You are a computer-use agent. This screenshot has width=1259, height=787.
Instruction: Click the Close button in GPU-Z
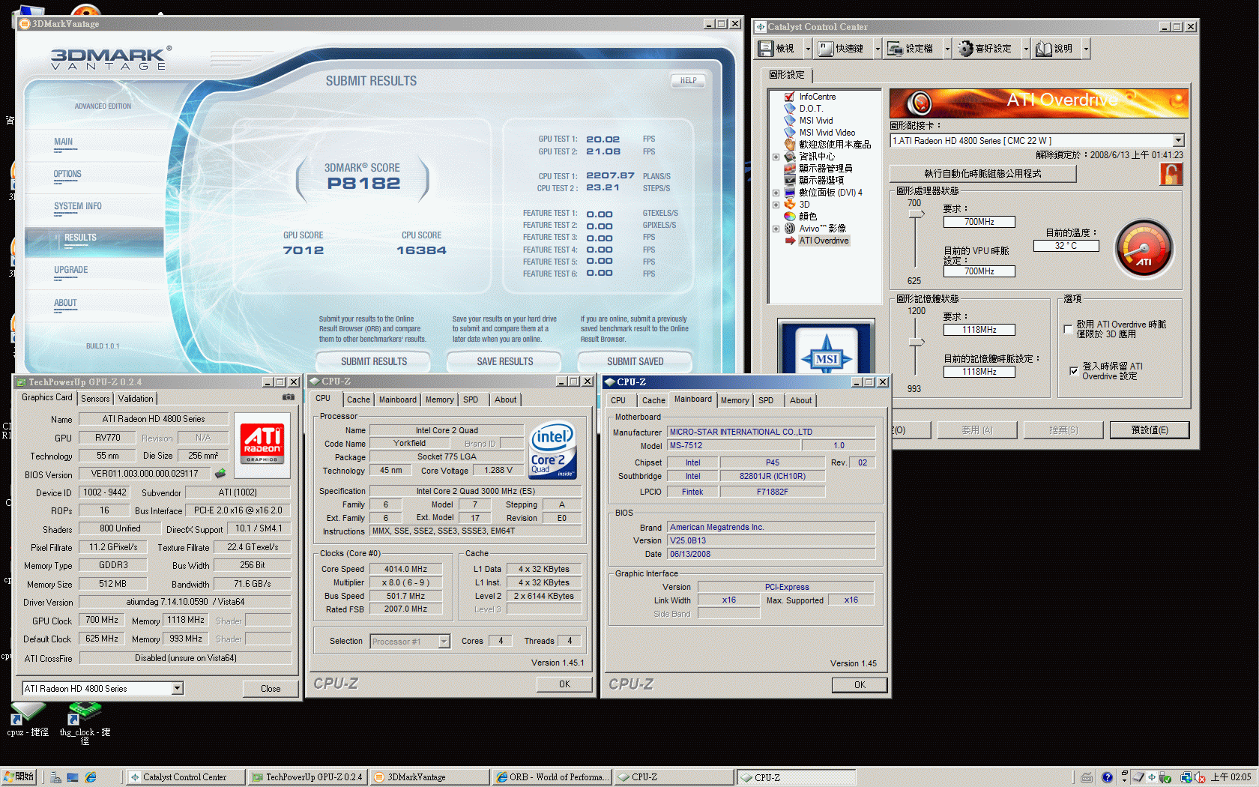click(271, 688)
